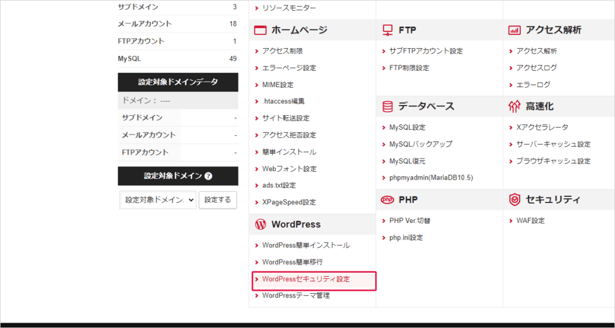Open エラーログ link
Image resolution: width=615 pixels, height=328 pixels.
[533, 85]
